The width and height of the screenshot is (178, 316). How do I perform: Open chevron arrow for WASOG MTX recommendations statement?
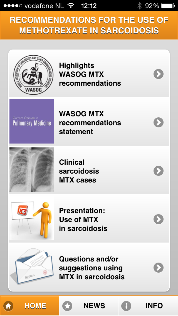[x=159, y=122]
